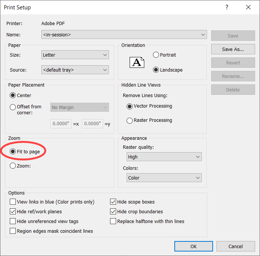Select Portrait orientation
The image size is (260, 256).
coord(156,55)
